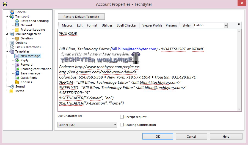Open the Utilities menu
This screenshot has width=248, height=145.
107,25
